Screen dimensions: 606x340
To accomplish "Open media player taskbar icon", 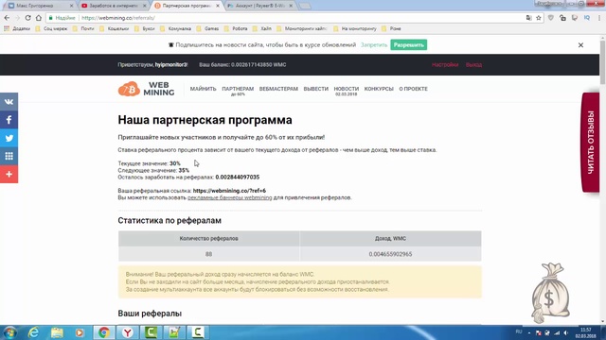I will click(x=80, y=332).
